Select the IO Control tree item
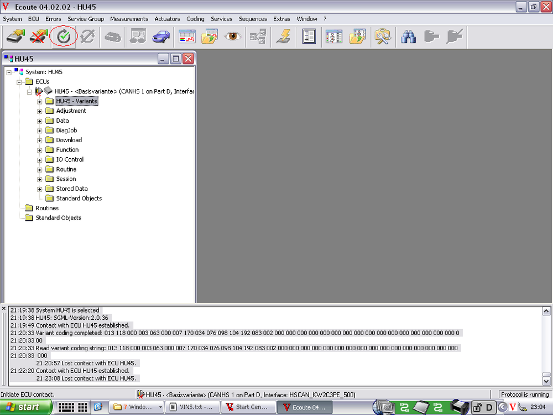 [70, 159]
